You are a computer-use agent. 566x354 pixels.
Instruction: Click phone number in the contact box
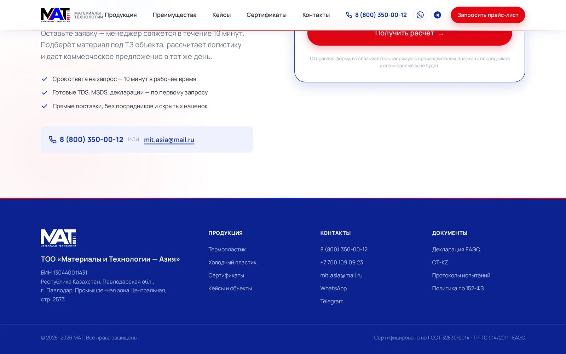pos(92,139)
